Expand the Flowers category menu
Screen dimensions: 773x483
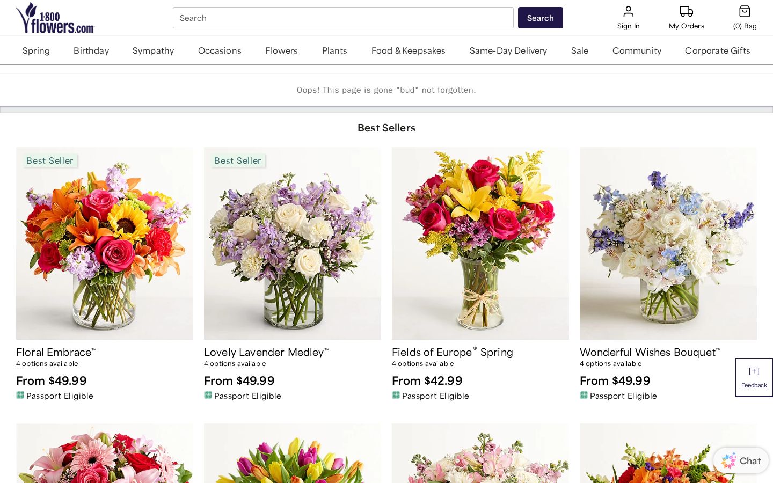[x=281, y=50]
